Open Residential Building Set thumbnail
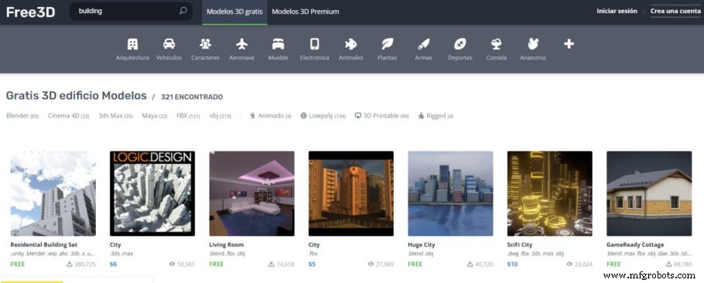The width and height of the screenshot is (704, 283). (x=53, y=193)
